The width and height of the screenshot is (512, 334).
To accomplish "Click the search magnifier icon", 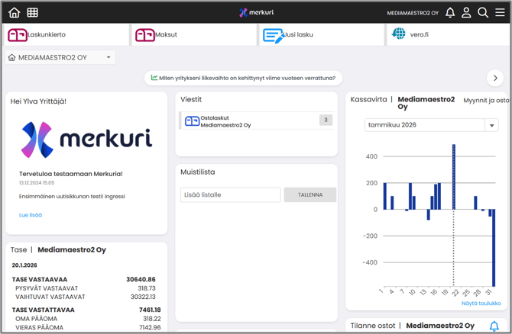I will [483, 12].
